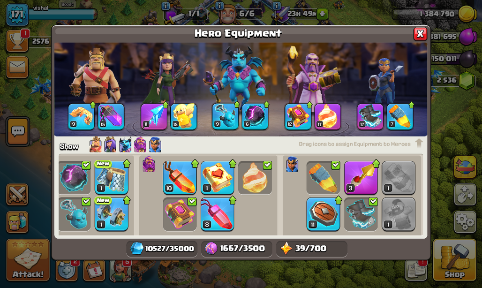
Task: Tap the experience bar next to vishal
Action: [62, 14]
